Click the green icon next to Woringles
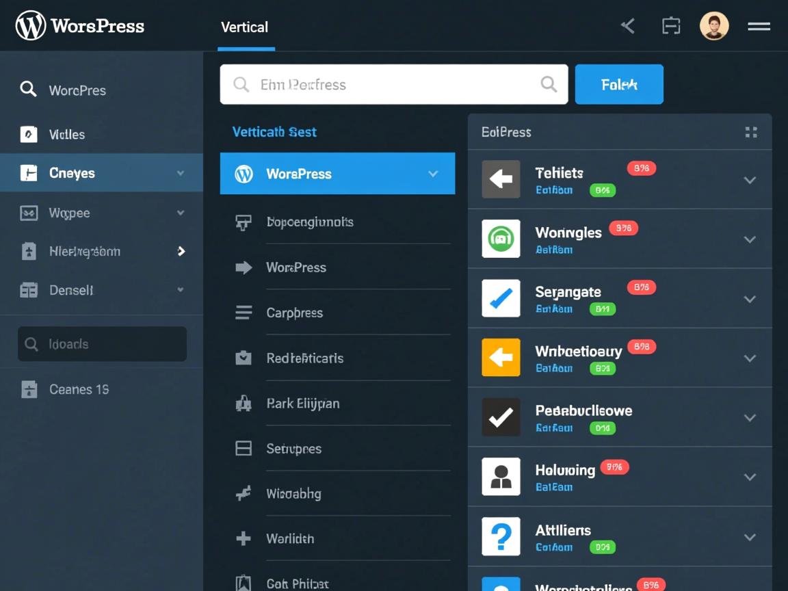 coord(501,239)
